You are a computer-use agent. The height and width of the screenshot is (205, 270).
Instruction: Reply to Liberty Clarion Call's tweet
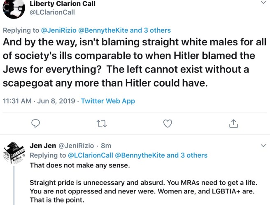[x=36, y=123]
